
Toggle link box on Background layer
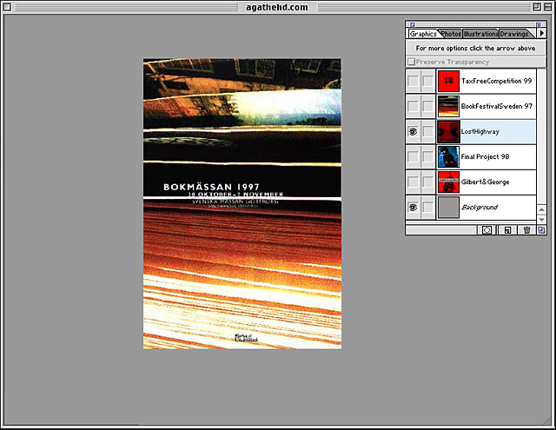click(x=428, y=208)
